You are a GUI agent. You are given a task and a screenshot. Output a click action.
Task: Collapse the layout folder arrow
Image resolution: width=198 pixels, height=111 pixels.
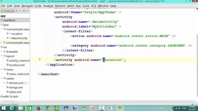1,56
